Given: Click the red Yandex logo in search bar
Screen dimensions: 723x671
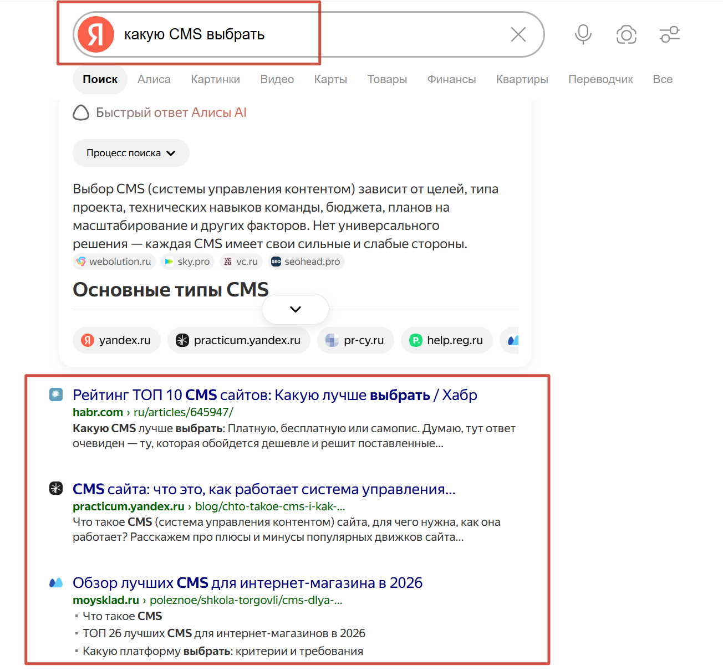Looking at the screenshot, I should (x=96, y=34).
